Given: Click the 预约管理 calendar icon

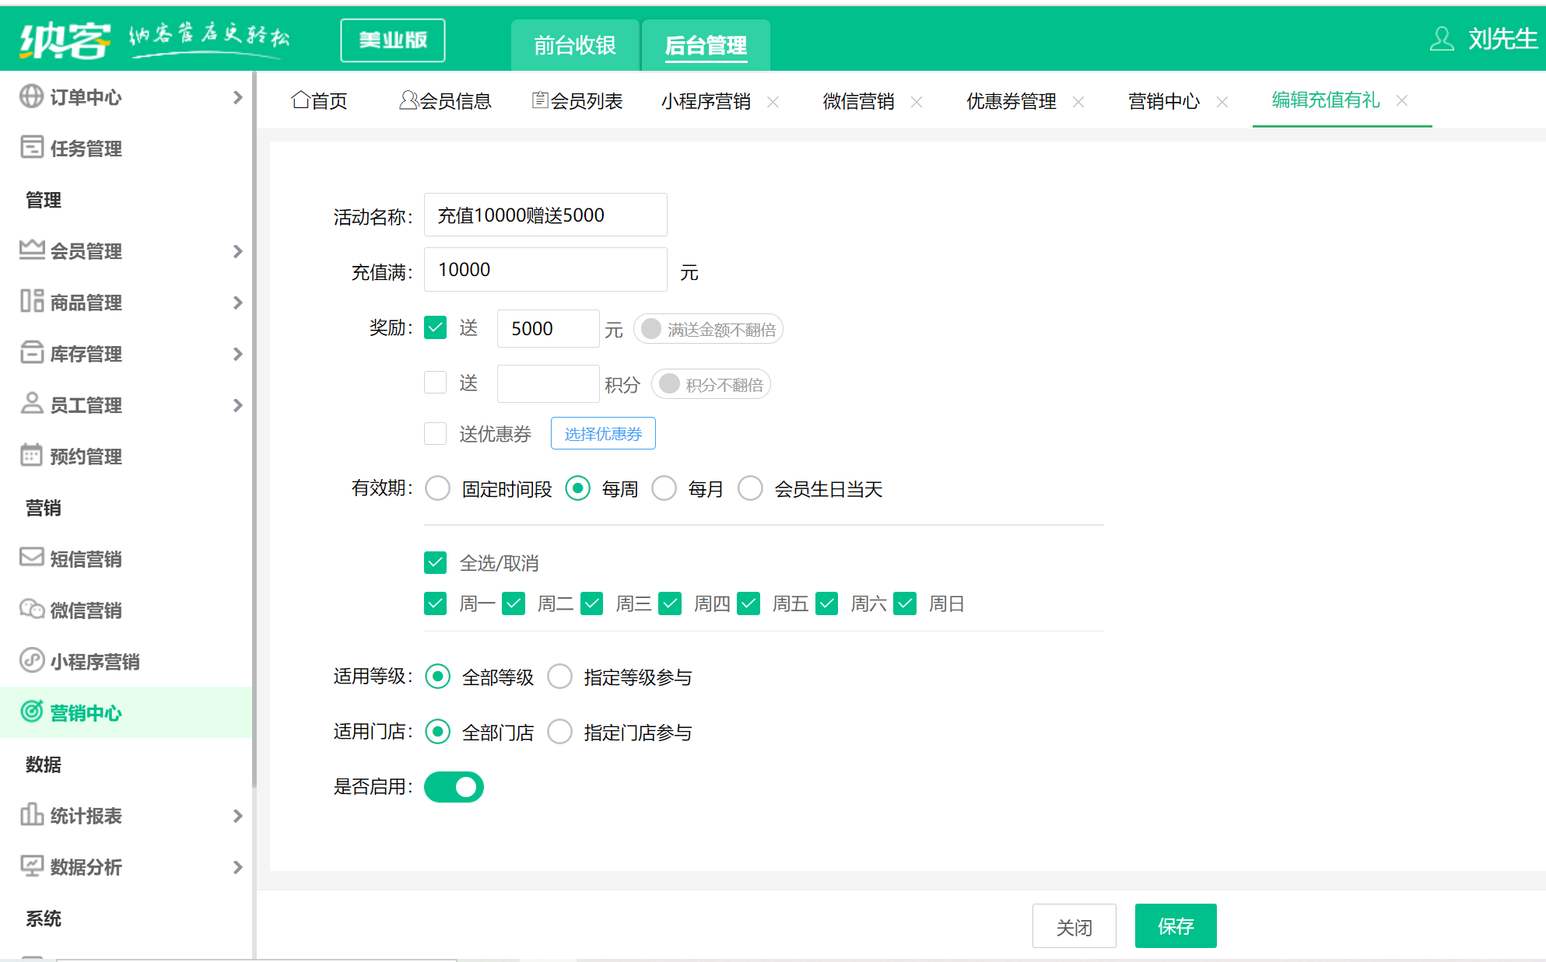Looking at the screenshot, I should click(31, 455).
